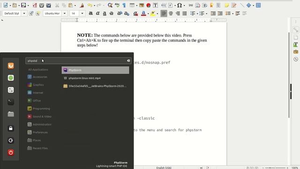
Task: Toggle underline formatting
Action: [x=105, y=13]
